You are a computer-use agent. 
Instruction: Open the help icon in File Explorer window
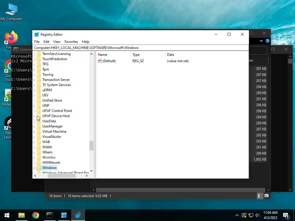(267, 41)
